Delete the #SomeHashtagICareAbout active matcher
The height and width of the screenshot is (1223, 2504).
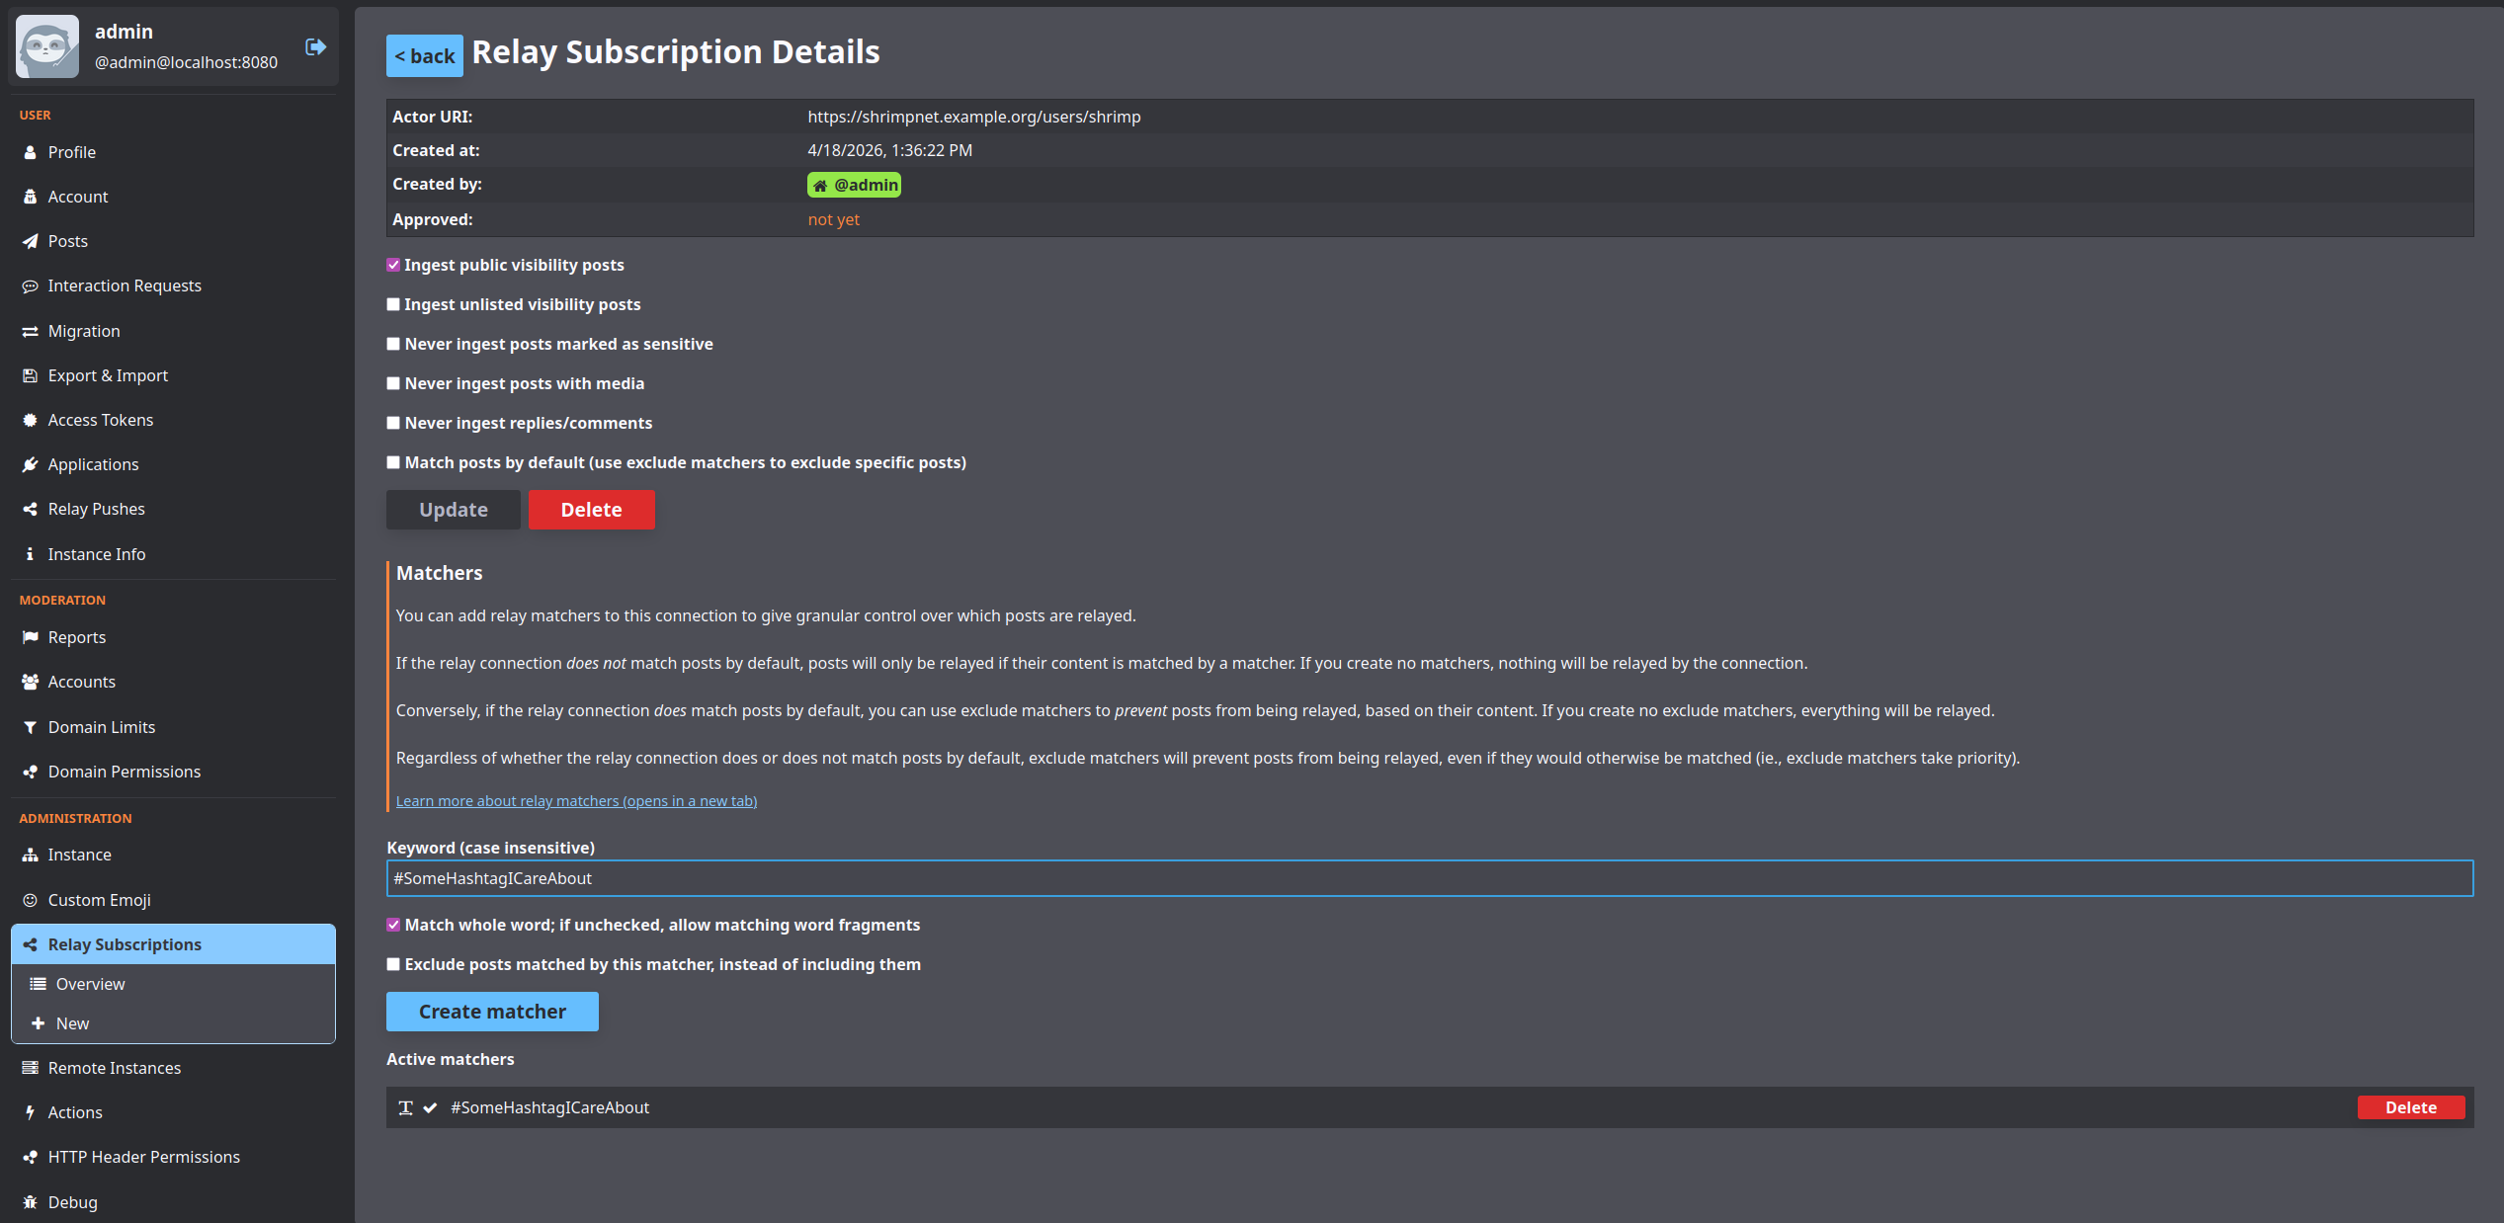2411,1107
